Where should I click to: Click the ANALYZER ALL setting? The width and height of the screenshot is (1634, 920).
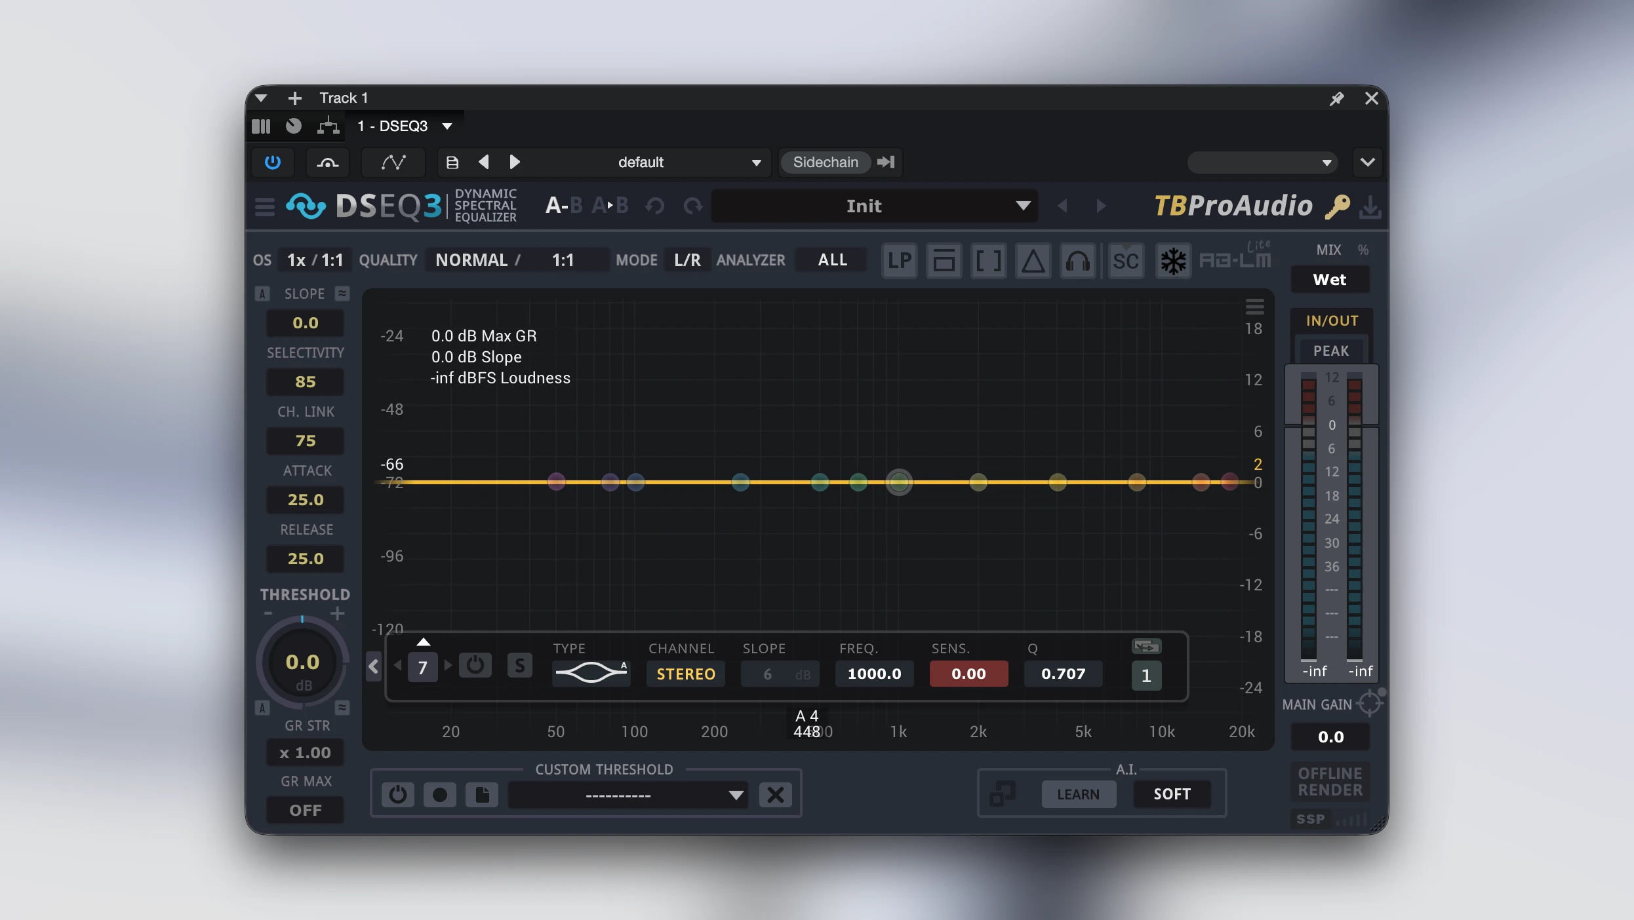pos(832,260)
